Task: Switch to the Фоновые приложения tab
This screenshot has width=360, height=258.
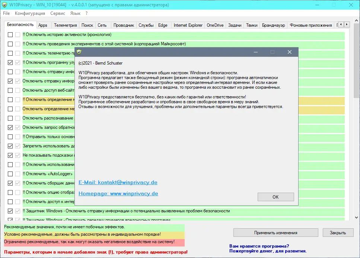Action: tap(310, 25)
